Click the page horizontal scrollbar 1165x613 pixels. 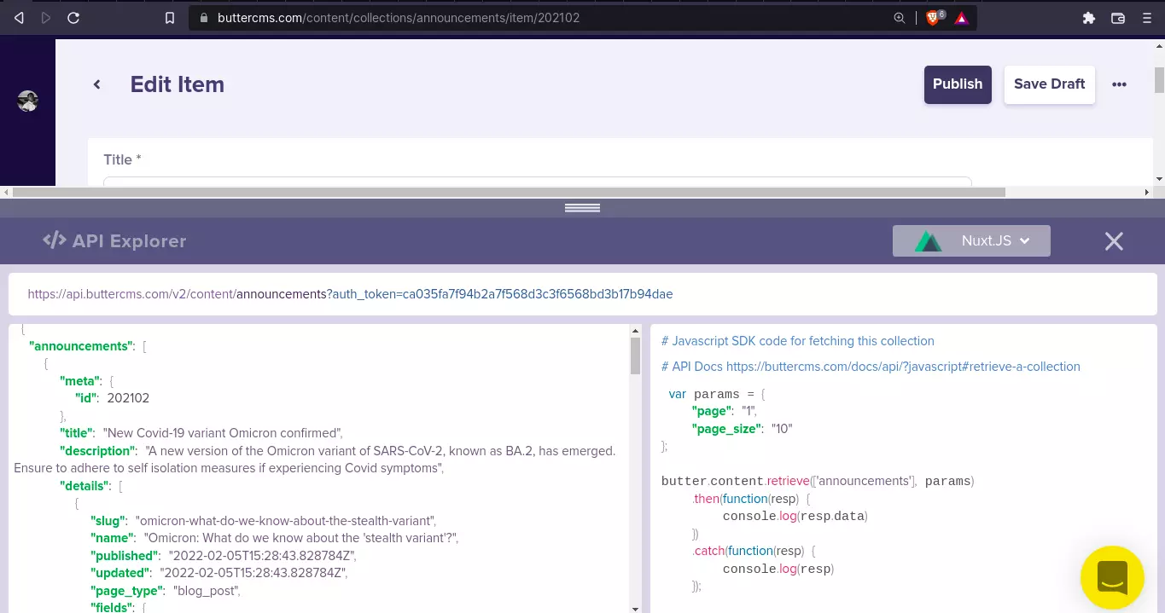(x=509, y=193)
